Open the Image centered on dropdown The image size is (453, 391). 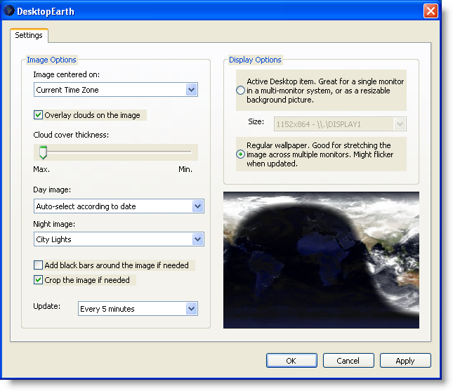116,90
